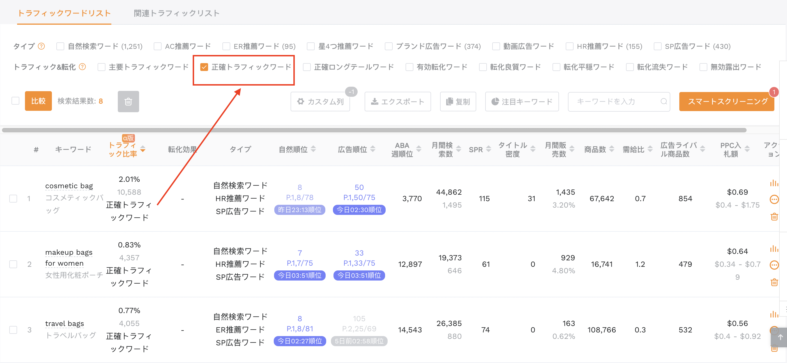Open more options for cosmetic bag row
The image size is (787, 363).
(x=774, y=199)
